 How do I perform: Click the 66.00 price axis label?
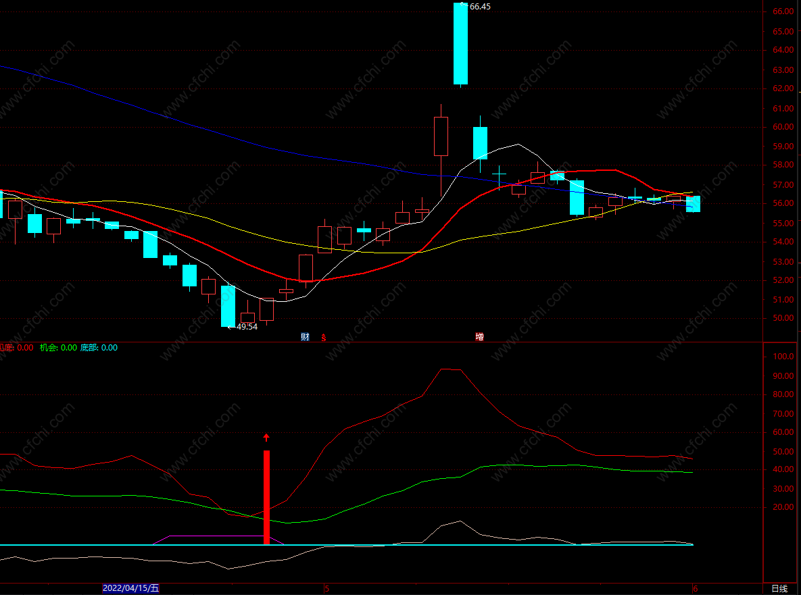pos(783,11)
